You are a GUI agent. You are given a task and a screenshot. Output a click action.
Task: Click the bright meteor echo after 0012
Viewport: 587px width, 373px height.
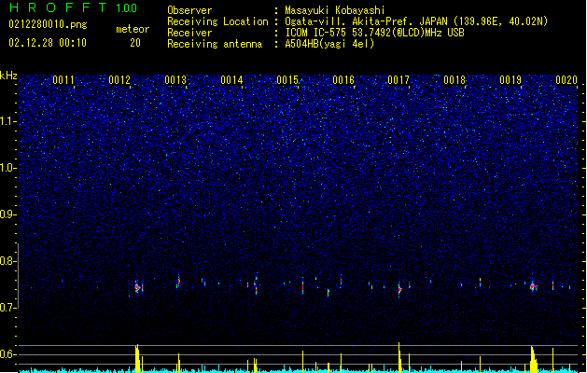pyautogui.click(x=137, y=288)
